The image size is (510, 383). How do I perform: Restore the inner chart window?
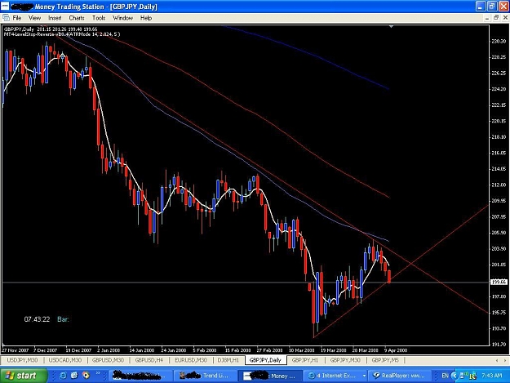pyautogui.click(x=496, y=18)
